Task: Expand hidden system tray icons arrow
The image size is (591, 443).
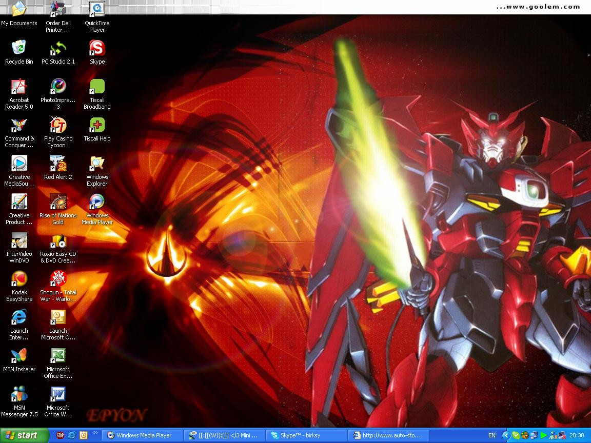Action: [506, 435]
